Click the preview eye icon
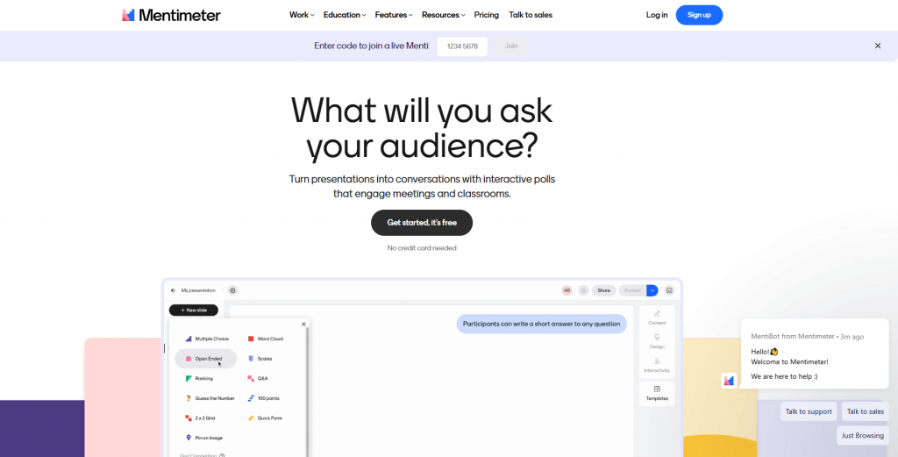898x457 pixels. [x=583, y=290]
